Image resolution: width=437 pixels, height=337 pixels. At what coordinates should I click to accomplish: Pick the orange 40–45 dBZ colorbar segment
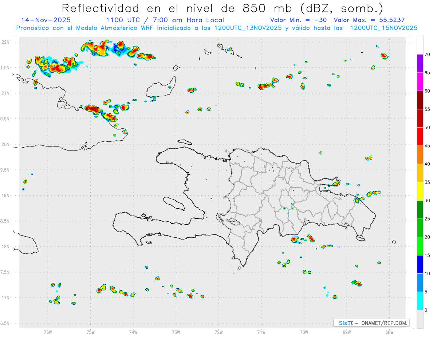click(420, 155)
